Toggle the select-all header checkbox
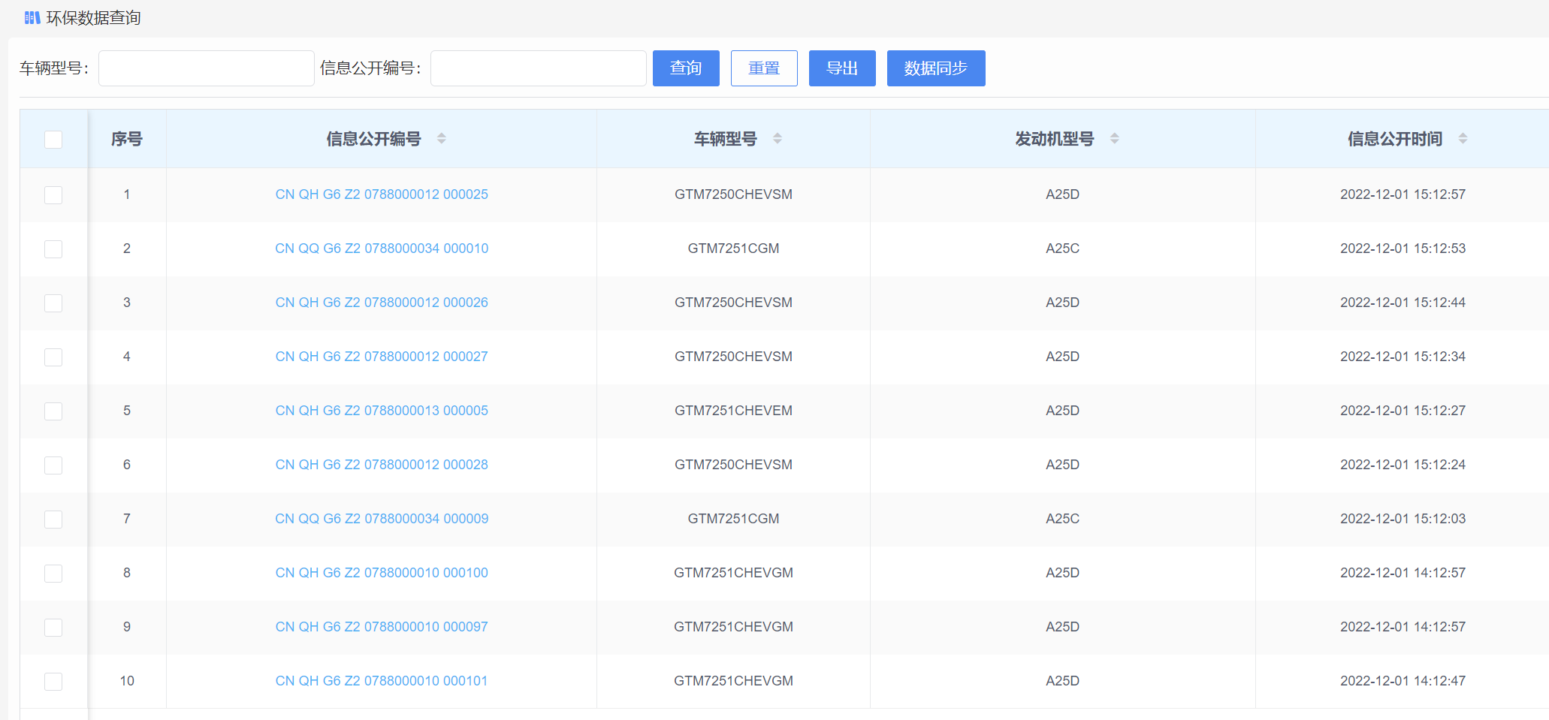Image resolution: width=1549 pixels, height=720 pixels. pos(53,140)
